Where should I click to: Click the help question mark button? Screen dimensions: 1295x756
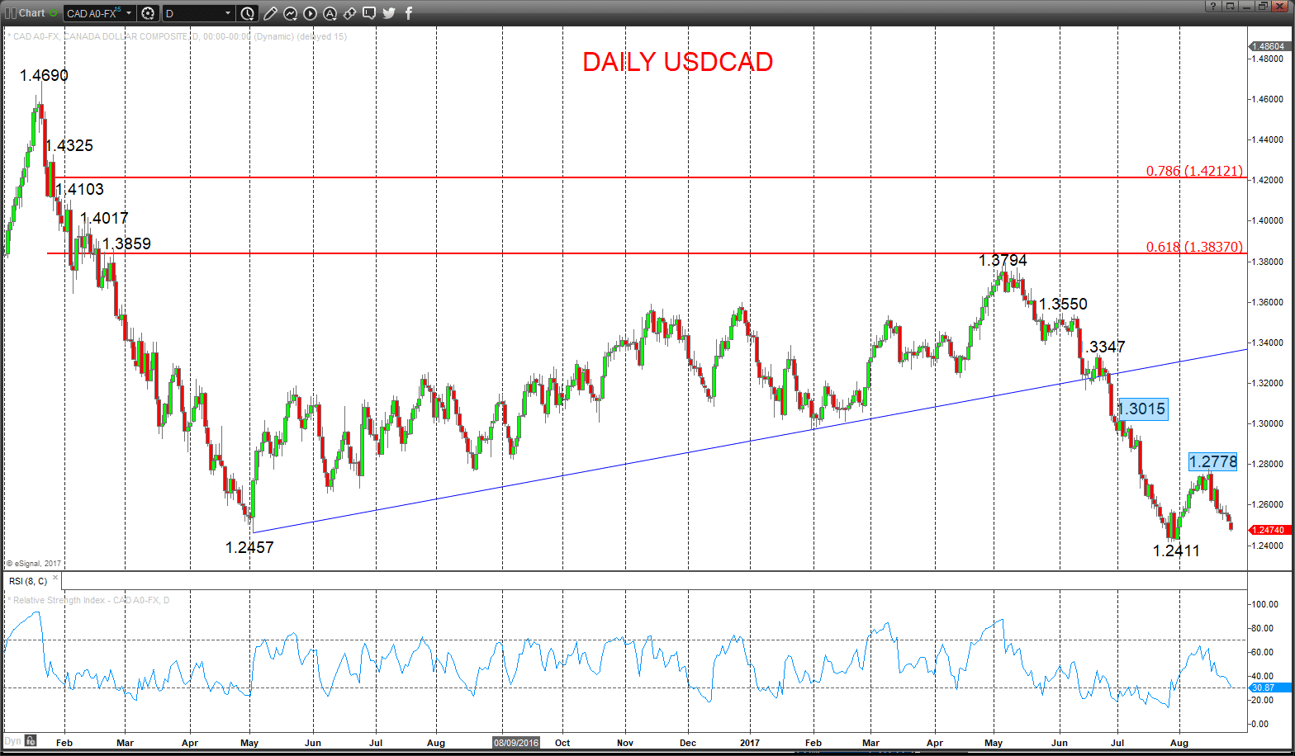(1212, 7)
